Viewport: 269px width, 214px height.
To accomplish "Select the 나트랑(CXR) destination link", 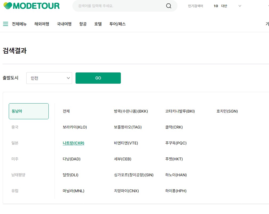I will pyautogui.click(x=73, y=143).
